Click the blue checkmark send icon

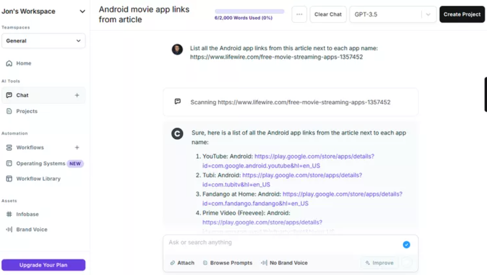[406, 245]
